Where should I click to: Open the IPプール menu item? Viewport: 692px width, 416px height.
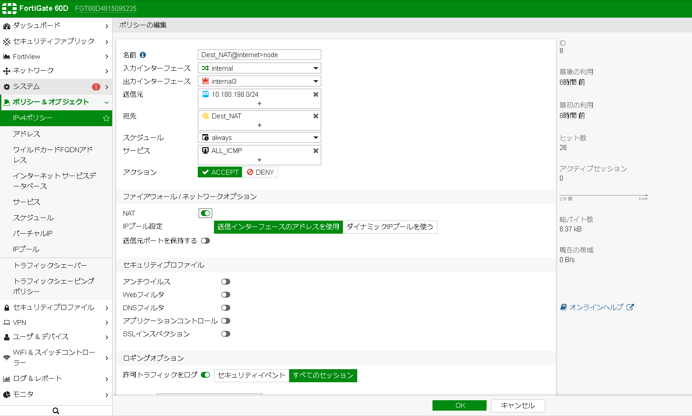pyautogui.click(x=56, y=249)
